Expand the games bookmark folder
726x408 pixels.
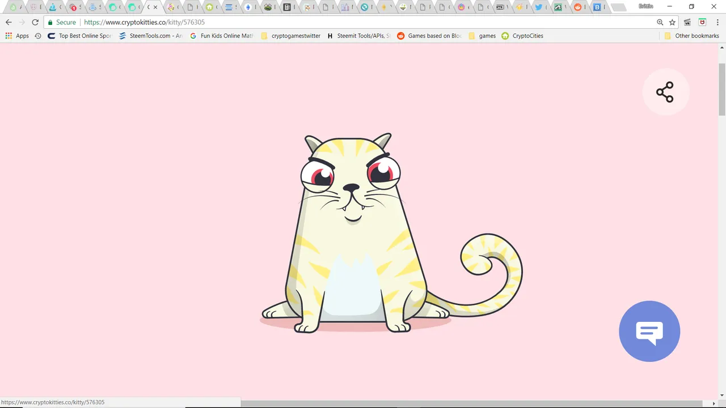click(x=482, y=36)
